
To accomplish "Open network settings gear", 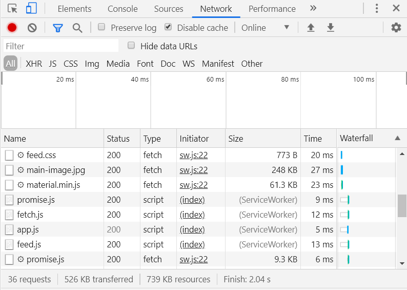I will tap(396, 28).
